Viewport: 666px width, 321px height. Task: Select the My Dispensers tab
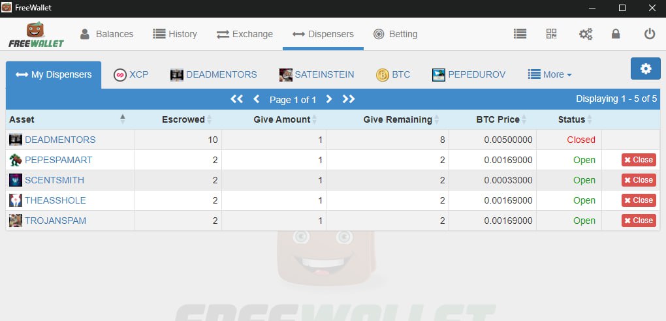tap(54, 75)
